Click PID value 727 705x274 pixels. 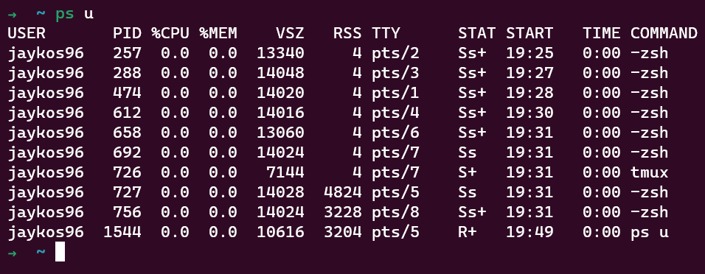coord(128,193)
